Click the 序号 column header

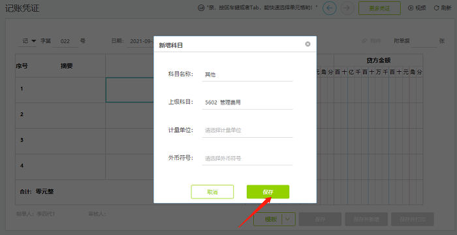pos(22,66)
